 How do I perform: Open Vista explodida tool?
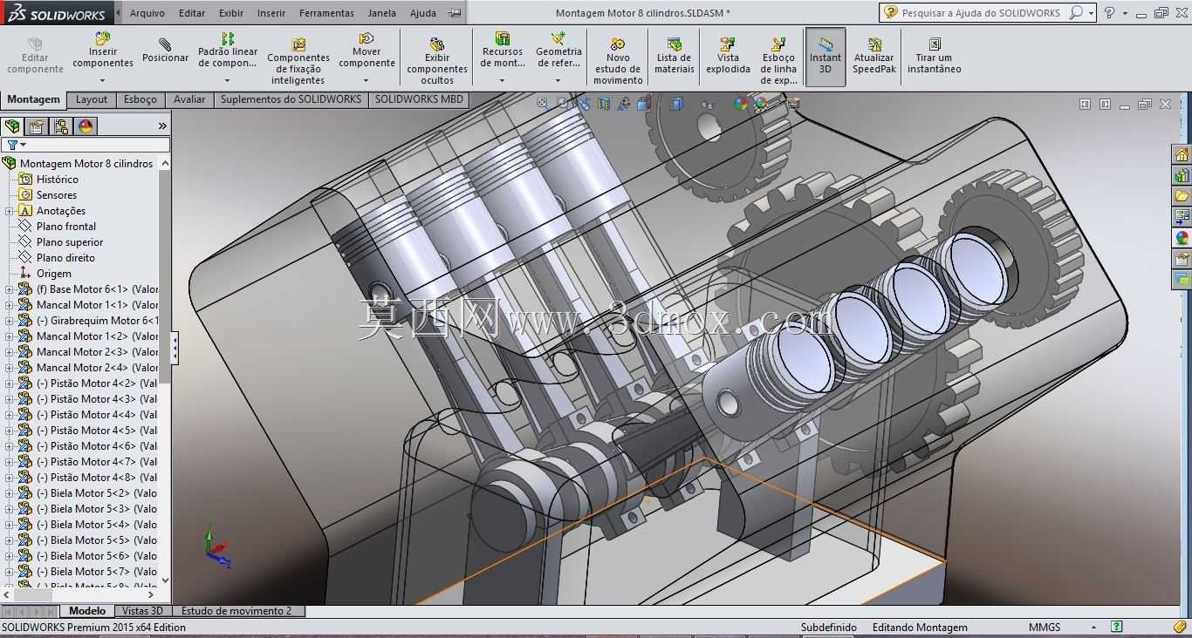coord(728,56)
